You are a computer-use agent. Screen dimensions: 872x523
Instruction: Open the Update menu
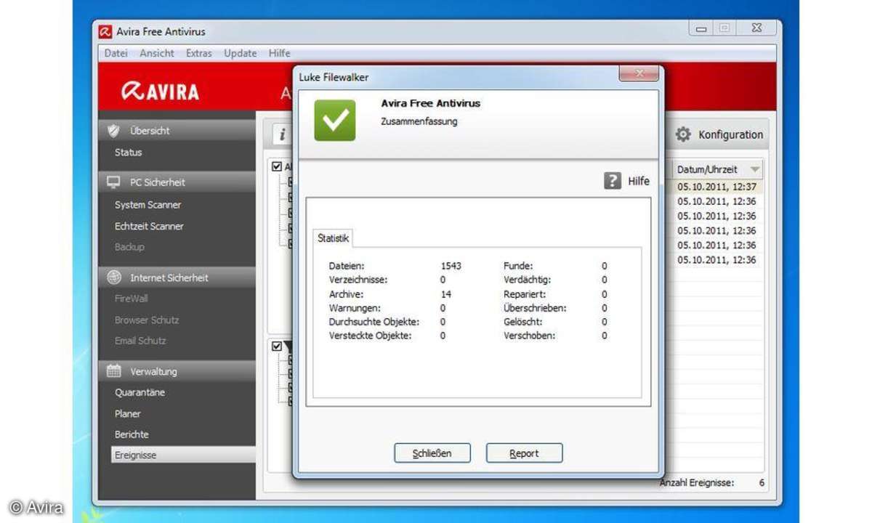[240, 53]
